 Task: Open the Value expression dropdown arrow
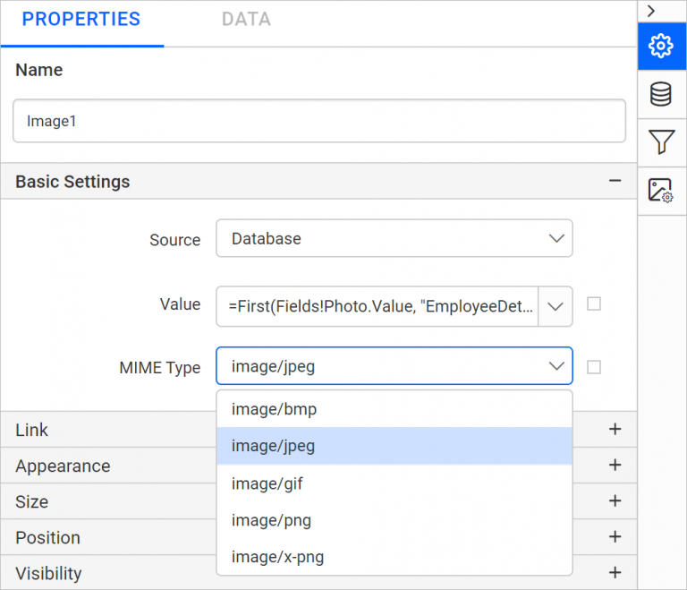pyautogui.click(x=556, y=306)
